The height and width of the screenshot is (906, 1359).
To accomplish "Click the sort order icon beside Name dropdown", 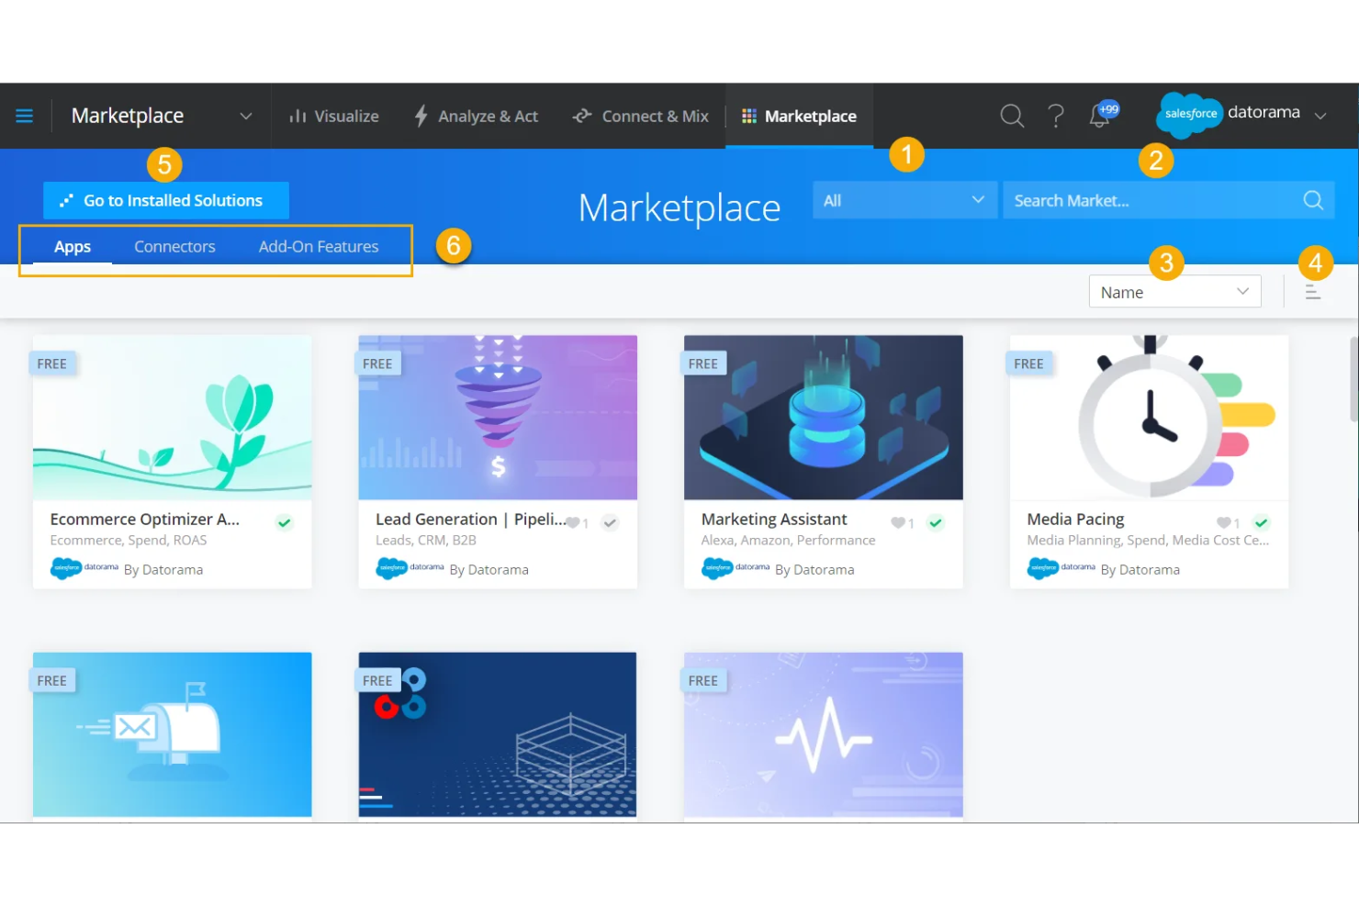I will 1312,291.
